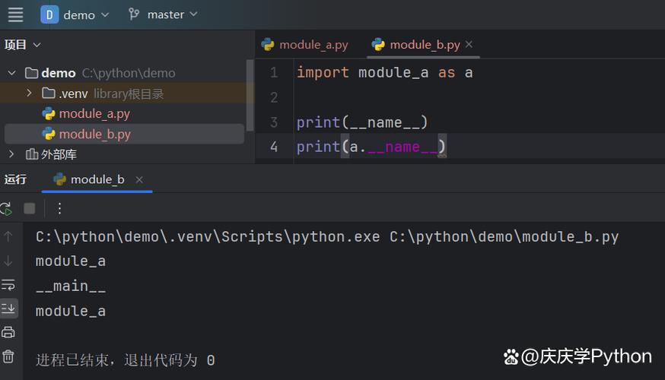Select the module_b run tab
The height and width of the screenshot is (380, 665).
click(97, 179)
